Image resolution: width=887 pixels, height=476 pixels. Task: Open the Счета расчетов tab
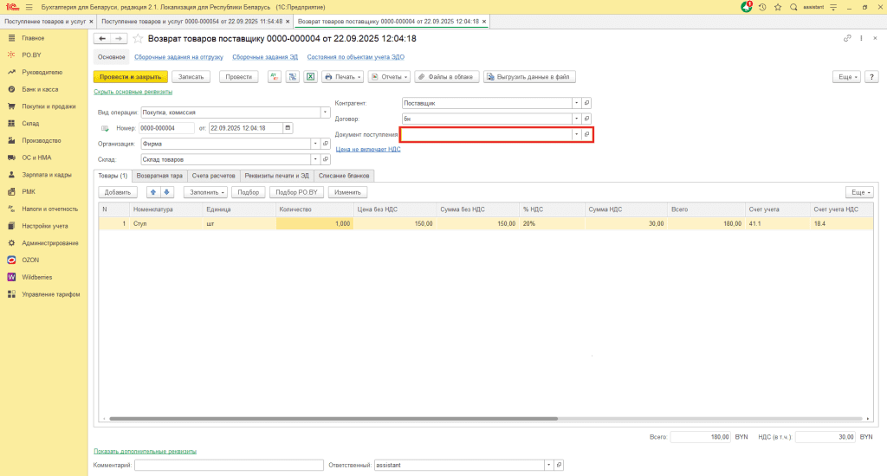coord(213,176)
